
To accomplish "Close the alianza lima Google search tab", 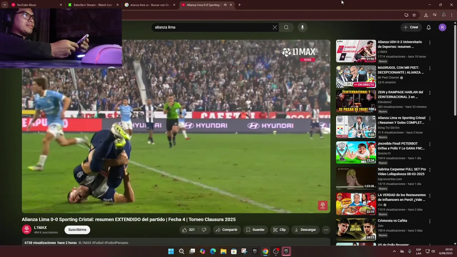I will 174,5.
